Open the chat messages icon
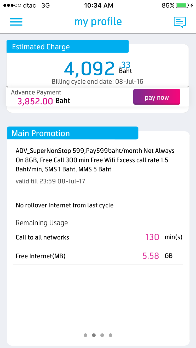 [x=180, y=22]
